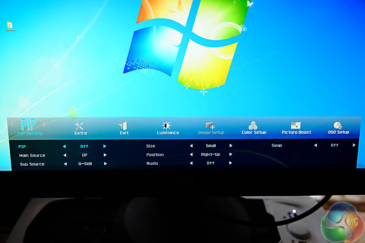Select the Sub Source D-SUB value
The image size is (365, 243).
85,164
